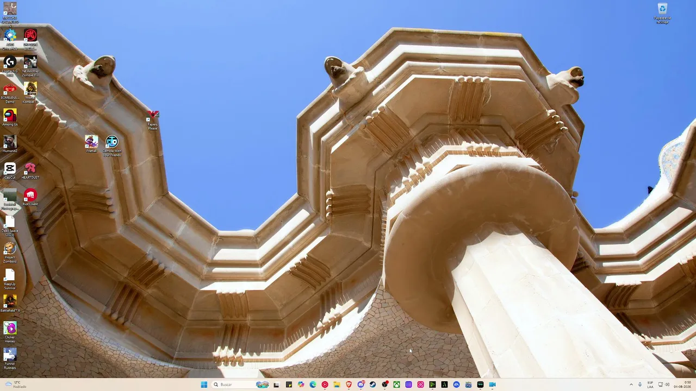This screenshot has height=391, width=696.
Task: Click the microphone tray icon
Action: point(640,384)
